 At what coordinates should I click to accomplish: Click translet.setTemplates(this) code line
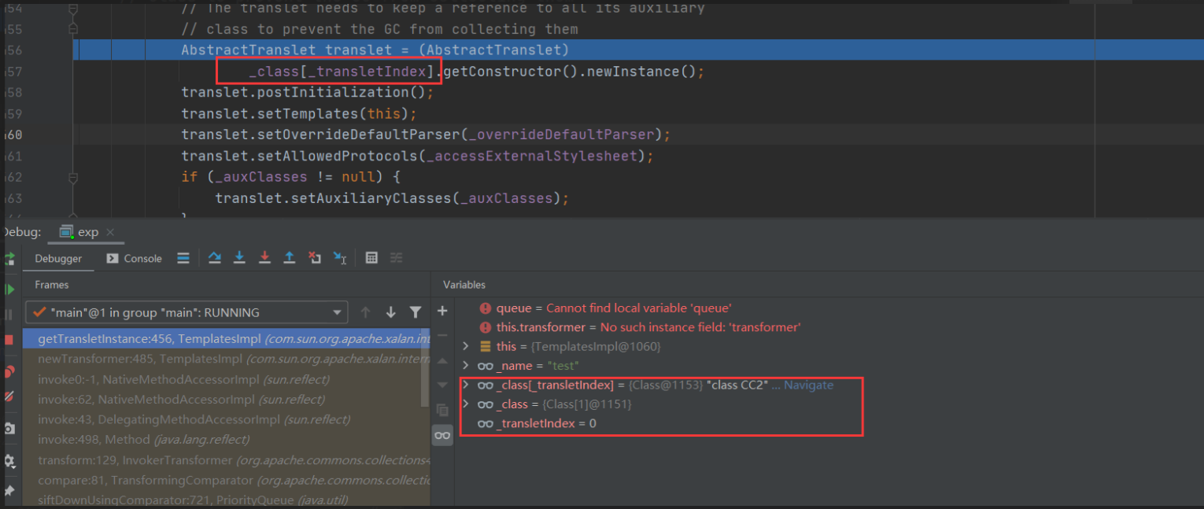tap(299, 113)
